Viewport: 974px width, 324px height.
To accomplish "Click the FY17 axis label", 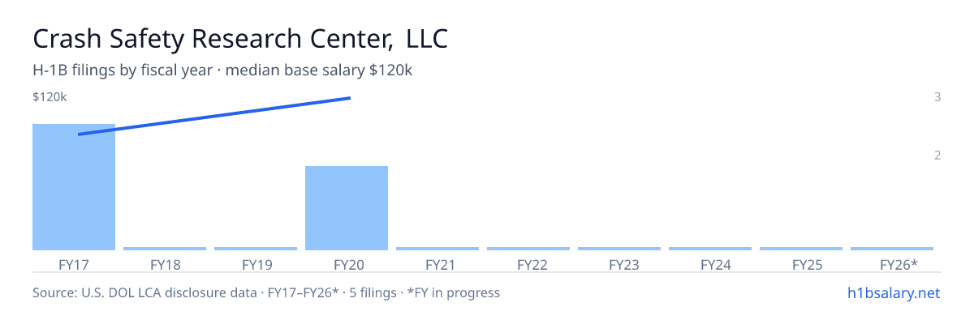I will (x=74, y=264).
